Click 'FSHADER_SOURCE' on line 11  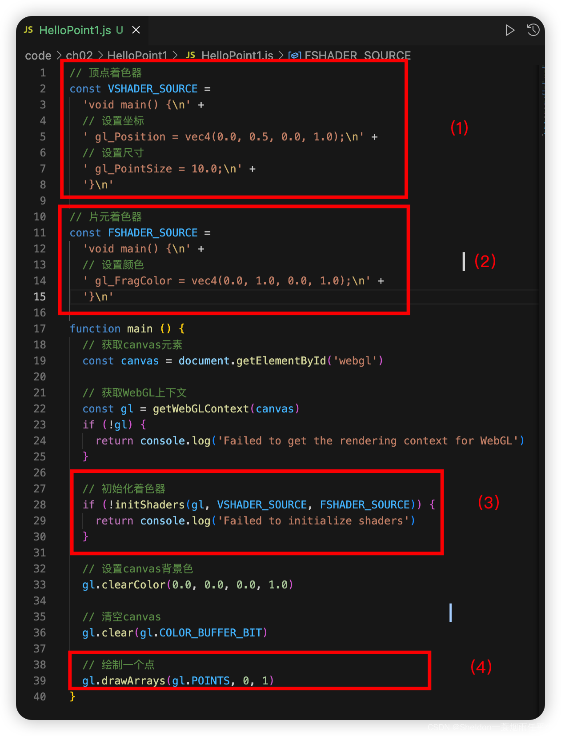[x=153, y=233]
